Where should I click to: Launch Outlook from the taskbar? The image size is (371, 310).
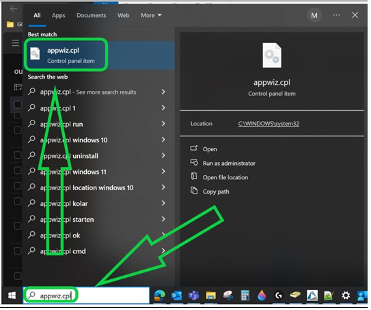point(177,296)
